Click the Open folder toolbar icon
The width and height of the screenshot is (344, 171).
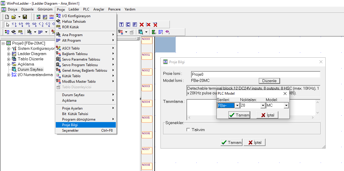[x=14, y=17]
